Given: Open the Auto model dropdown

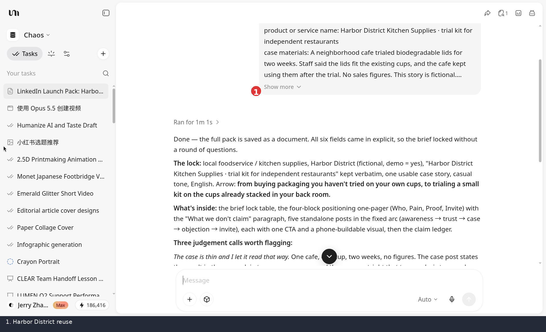Looking at the screenshot, I should (x=428, y=299).
